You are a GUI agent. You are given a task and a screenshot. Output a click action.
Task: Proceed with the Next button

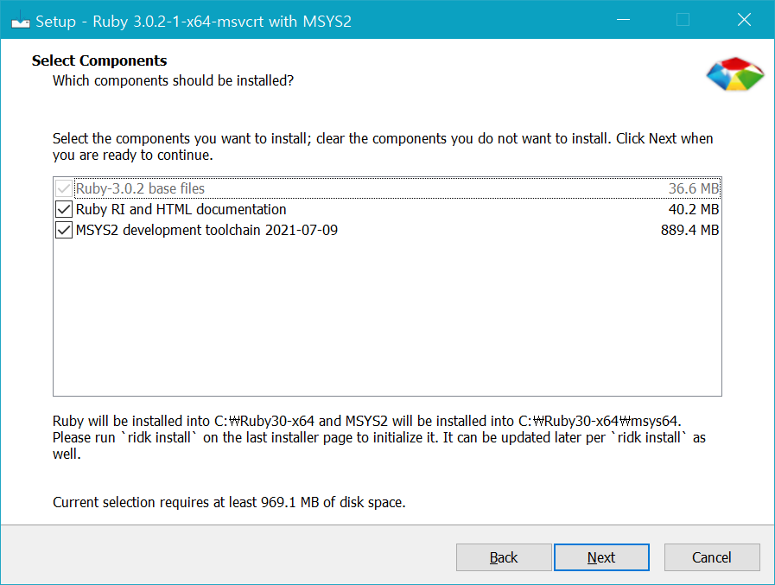coord(601,557)
